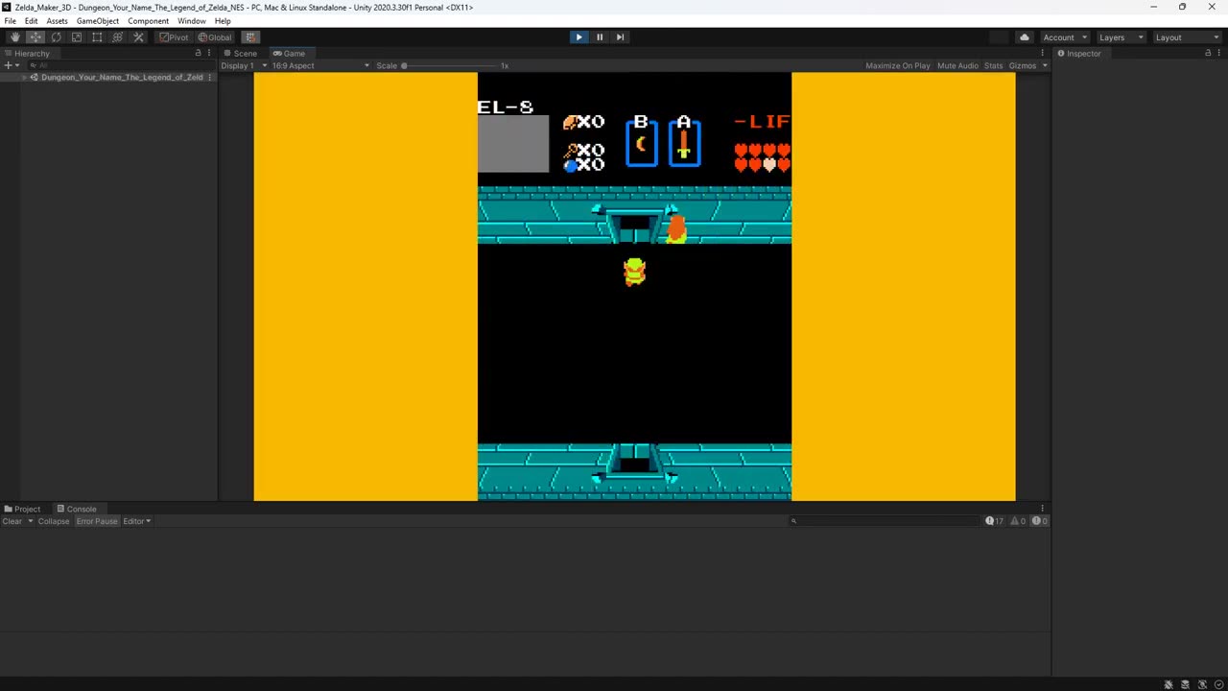Image resolution: width=1228 pixels, height=691 pixels.
Task: Click the debugger bug icon in status bar
Action: [1168, 684]
